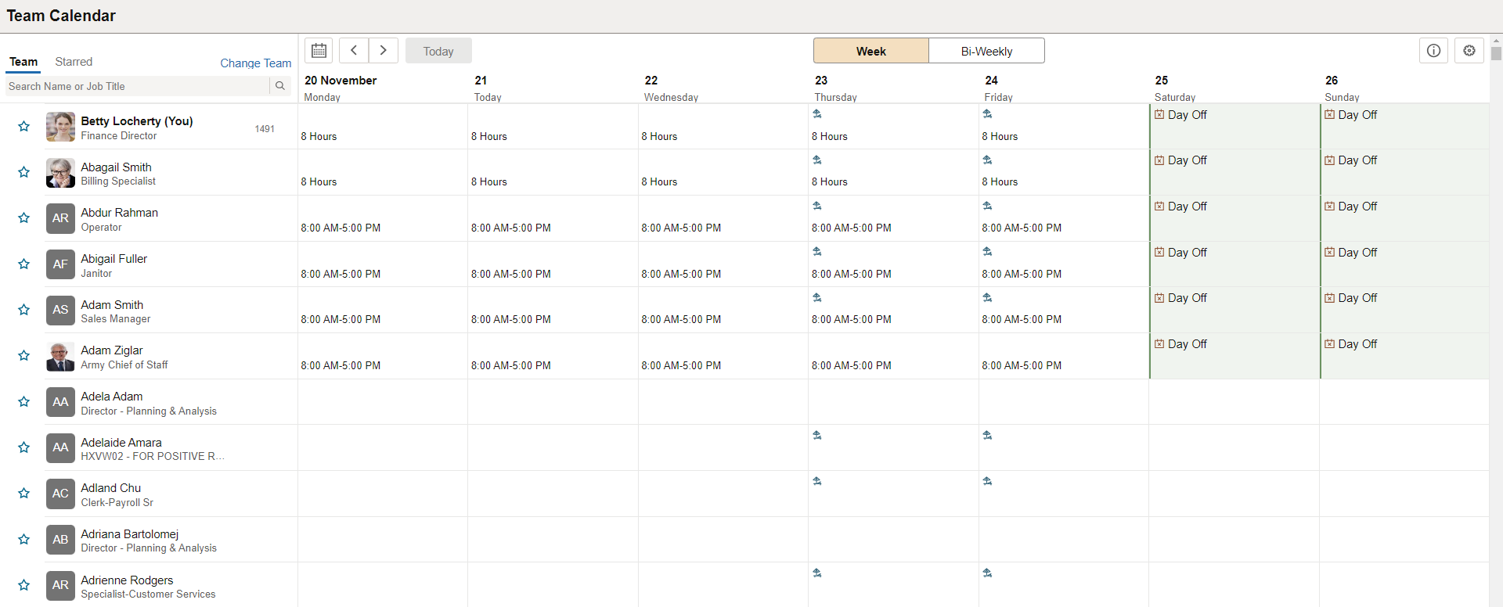Open Adela Adam's name
1503x607 pixels.
tap(112, 397)
